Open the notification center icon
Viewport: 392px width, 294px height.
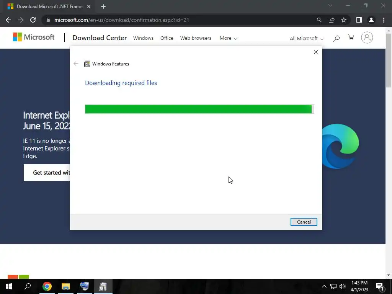pyautogui.click(x=380, y=286)
